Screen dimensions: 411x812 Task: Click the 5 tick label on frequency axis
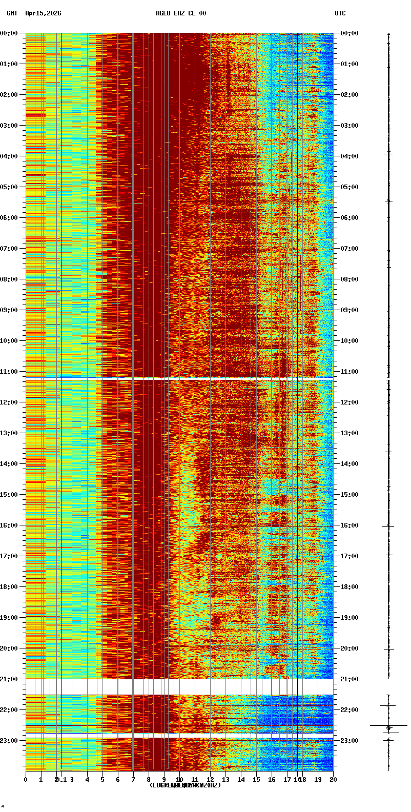tap(102, 780)
